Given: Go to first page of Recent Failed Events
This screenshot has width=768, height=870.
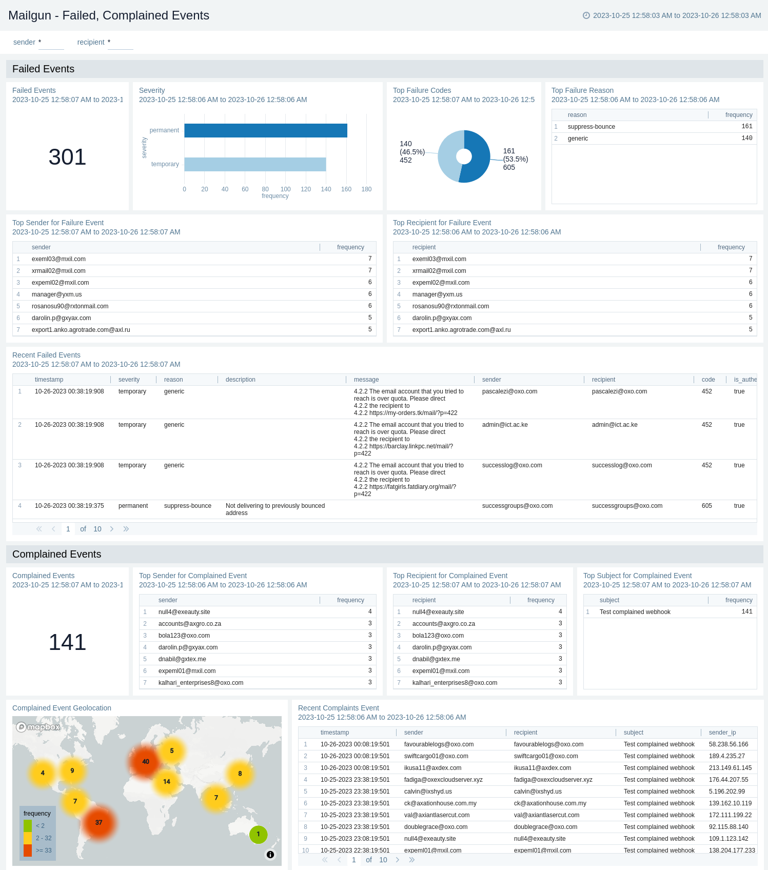Looking at the screenshot, I should point(39,529).
